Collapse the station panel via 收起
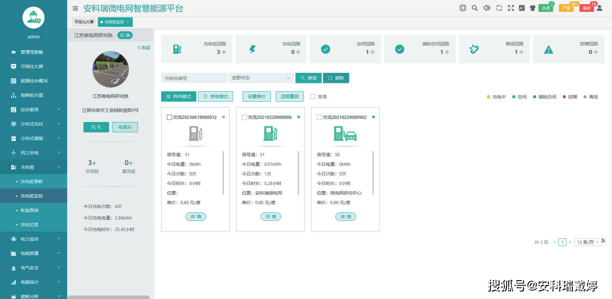The width and height of the screenshot is (612, 299). tap(144, 48)
